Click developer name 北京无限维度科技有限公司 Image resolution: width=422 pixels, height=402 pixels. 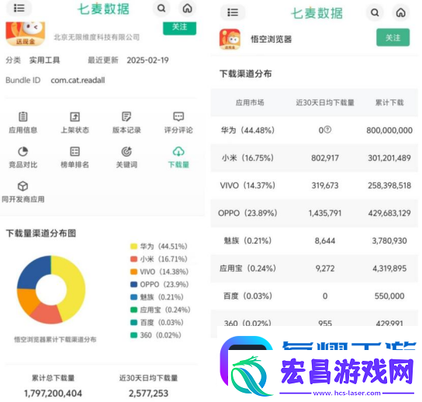tap(97, 37)
